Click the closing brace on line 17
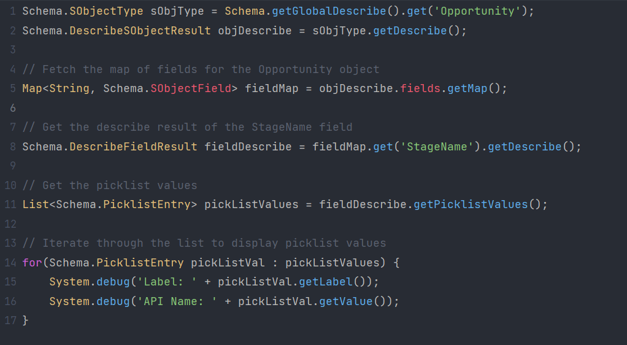This screenshot has width=627, height=345. click(25, 320)
